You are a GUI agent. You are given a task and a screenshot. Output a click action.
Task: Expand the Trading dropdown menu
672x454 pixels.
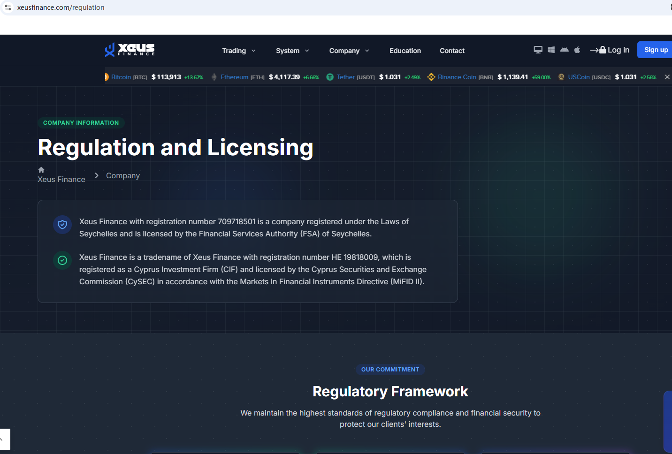[238, 51]
